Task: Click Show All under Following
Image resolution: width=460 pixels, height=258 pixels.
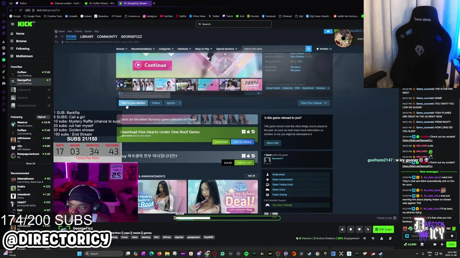Action: (x=31, y=163)
